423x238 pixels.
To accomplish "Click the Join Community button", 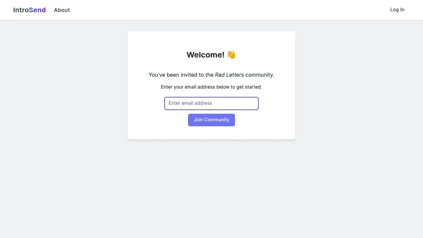I will (x=211, y=120).
